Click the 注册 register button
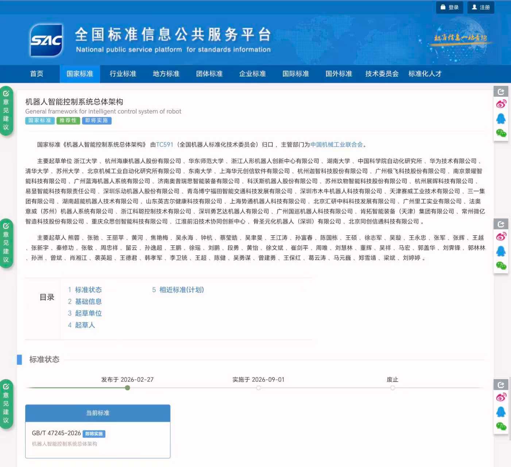 [x=481, y=7]
